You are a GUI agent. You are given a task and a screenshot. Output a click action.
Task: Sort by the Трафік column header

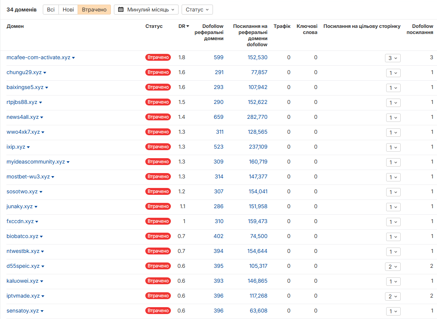(x=282, y=26)
